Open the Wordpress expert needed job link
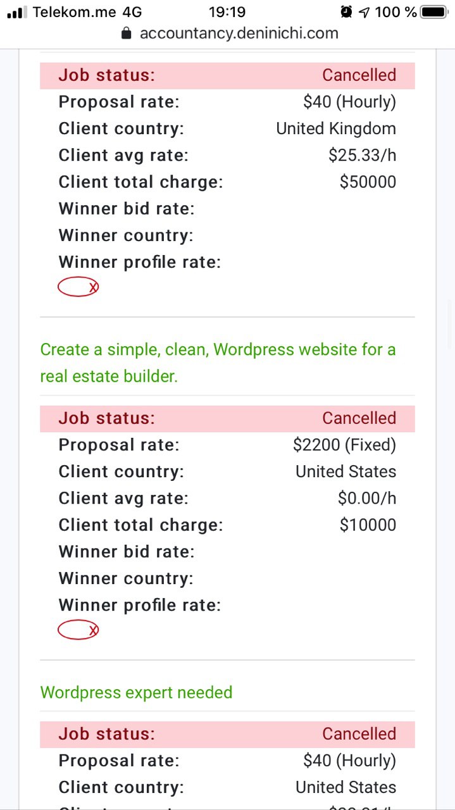Screen dimensions: 455x810 pos(136,692)
